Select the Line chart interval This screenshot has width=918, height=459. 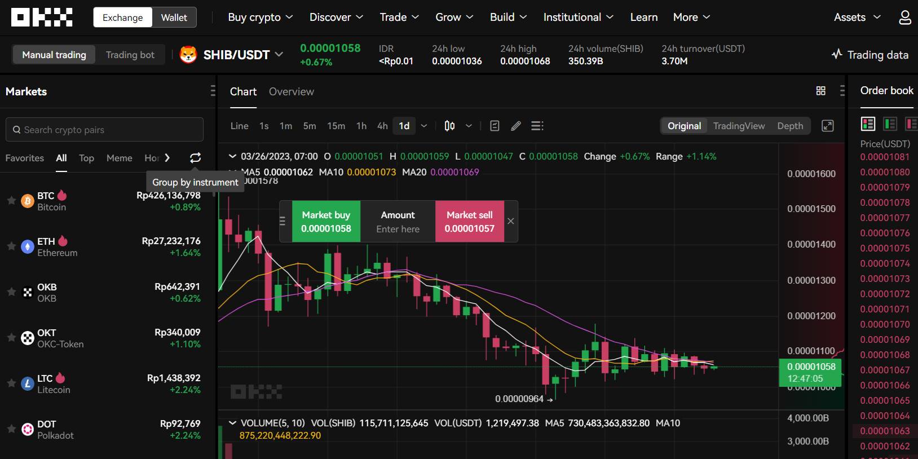point(240,126)
